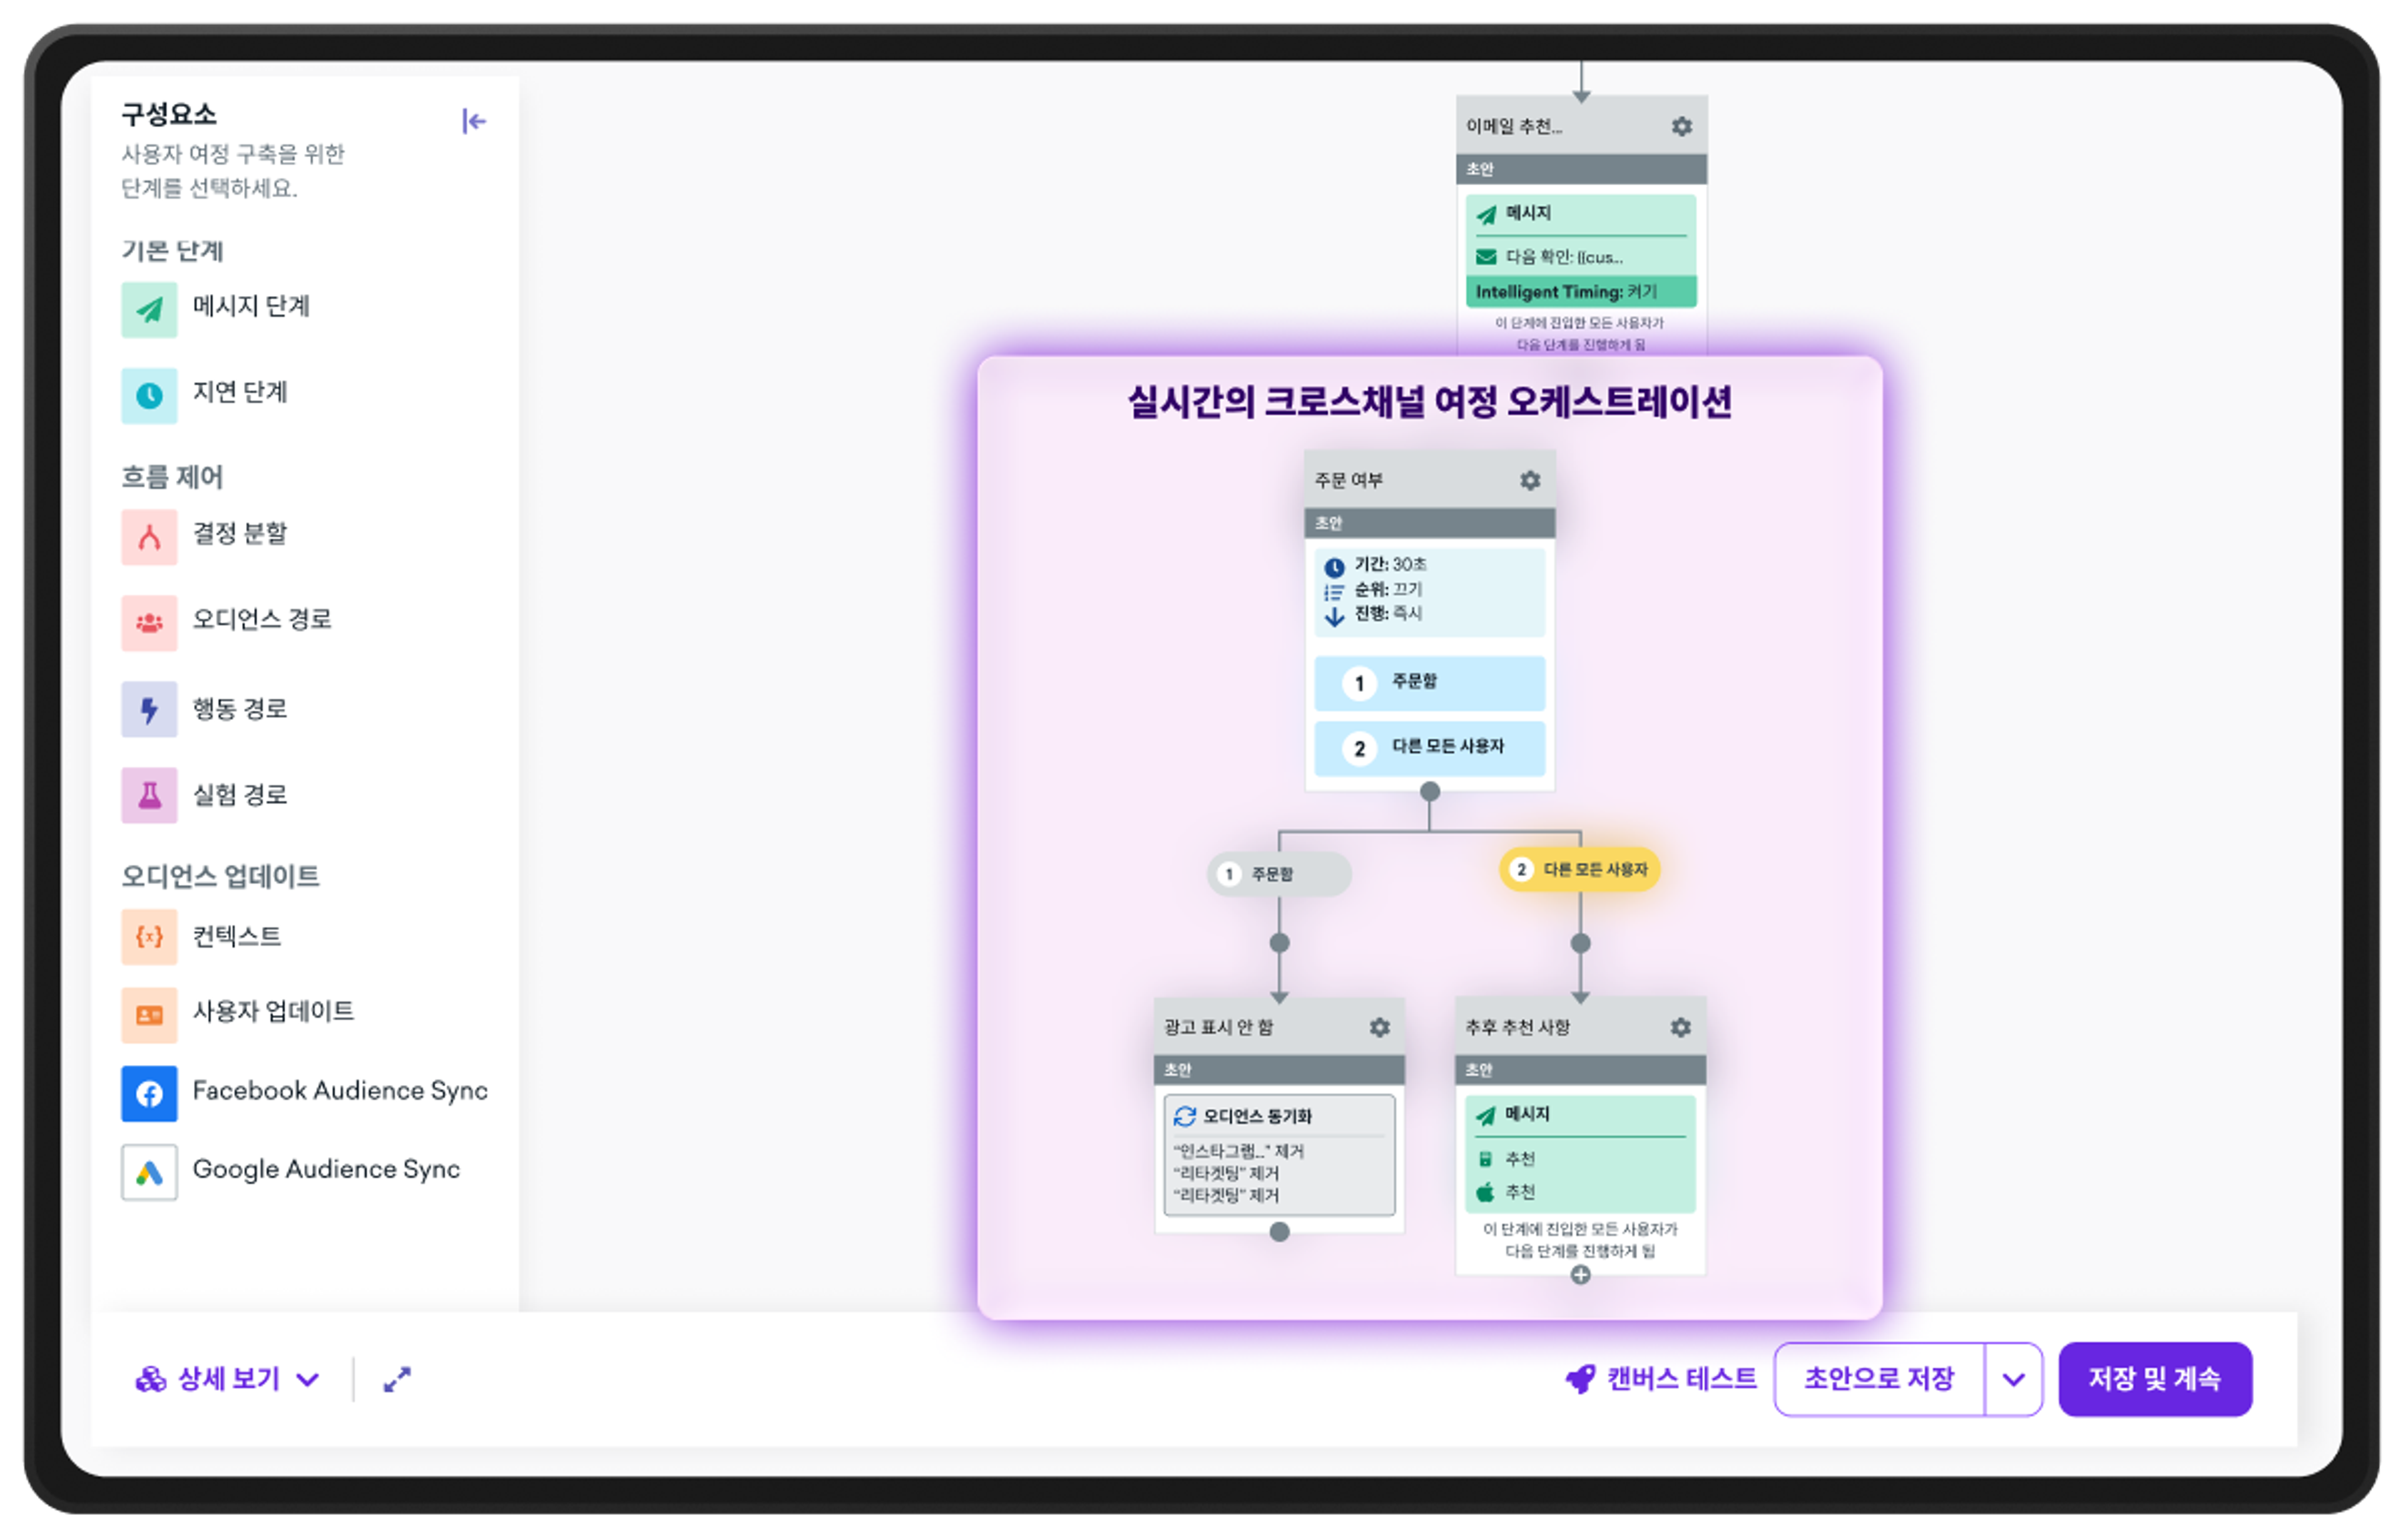Select the 메시지 단계 paper-plane icon

pos(149,309)
